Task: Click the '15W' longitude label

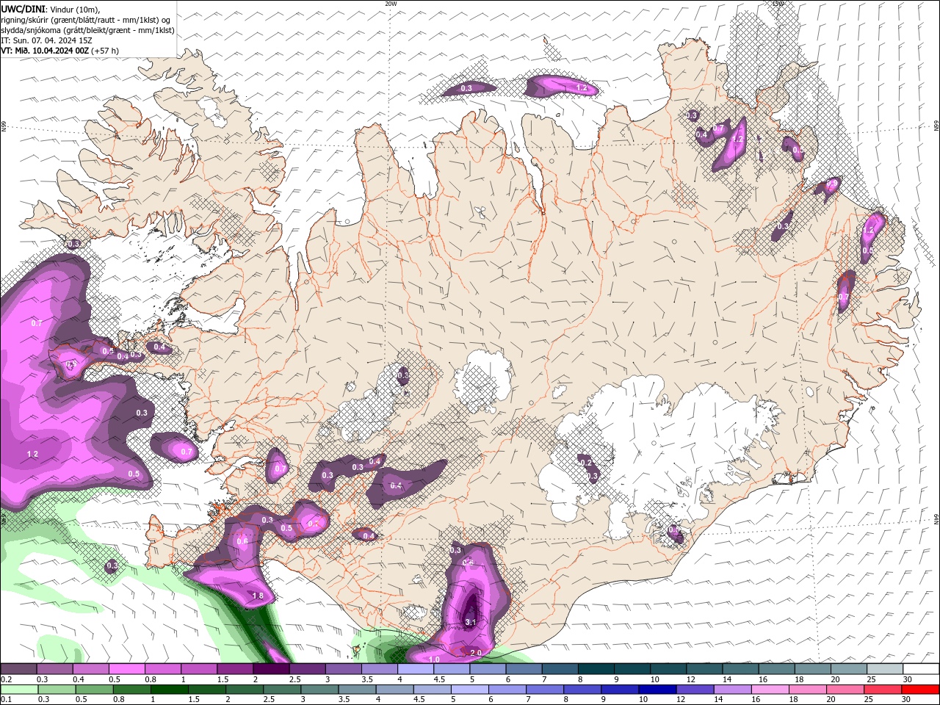Action: [778, 4]
